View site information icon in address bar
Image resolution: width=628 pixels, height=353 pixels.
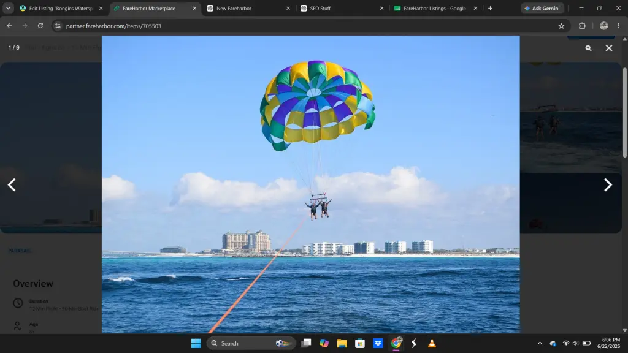coord(58,26)
